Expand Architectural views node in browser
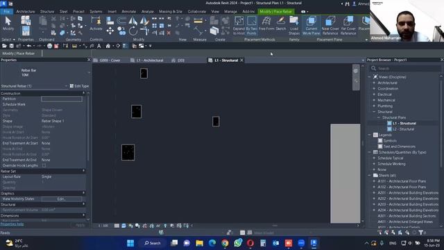 click(374, 83)
